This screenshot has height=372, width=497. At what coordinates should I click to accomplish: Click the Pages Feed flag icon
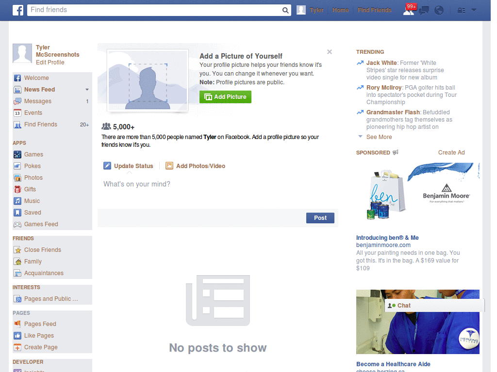coord(17,324)
